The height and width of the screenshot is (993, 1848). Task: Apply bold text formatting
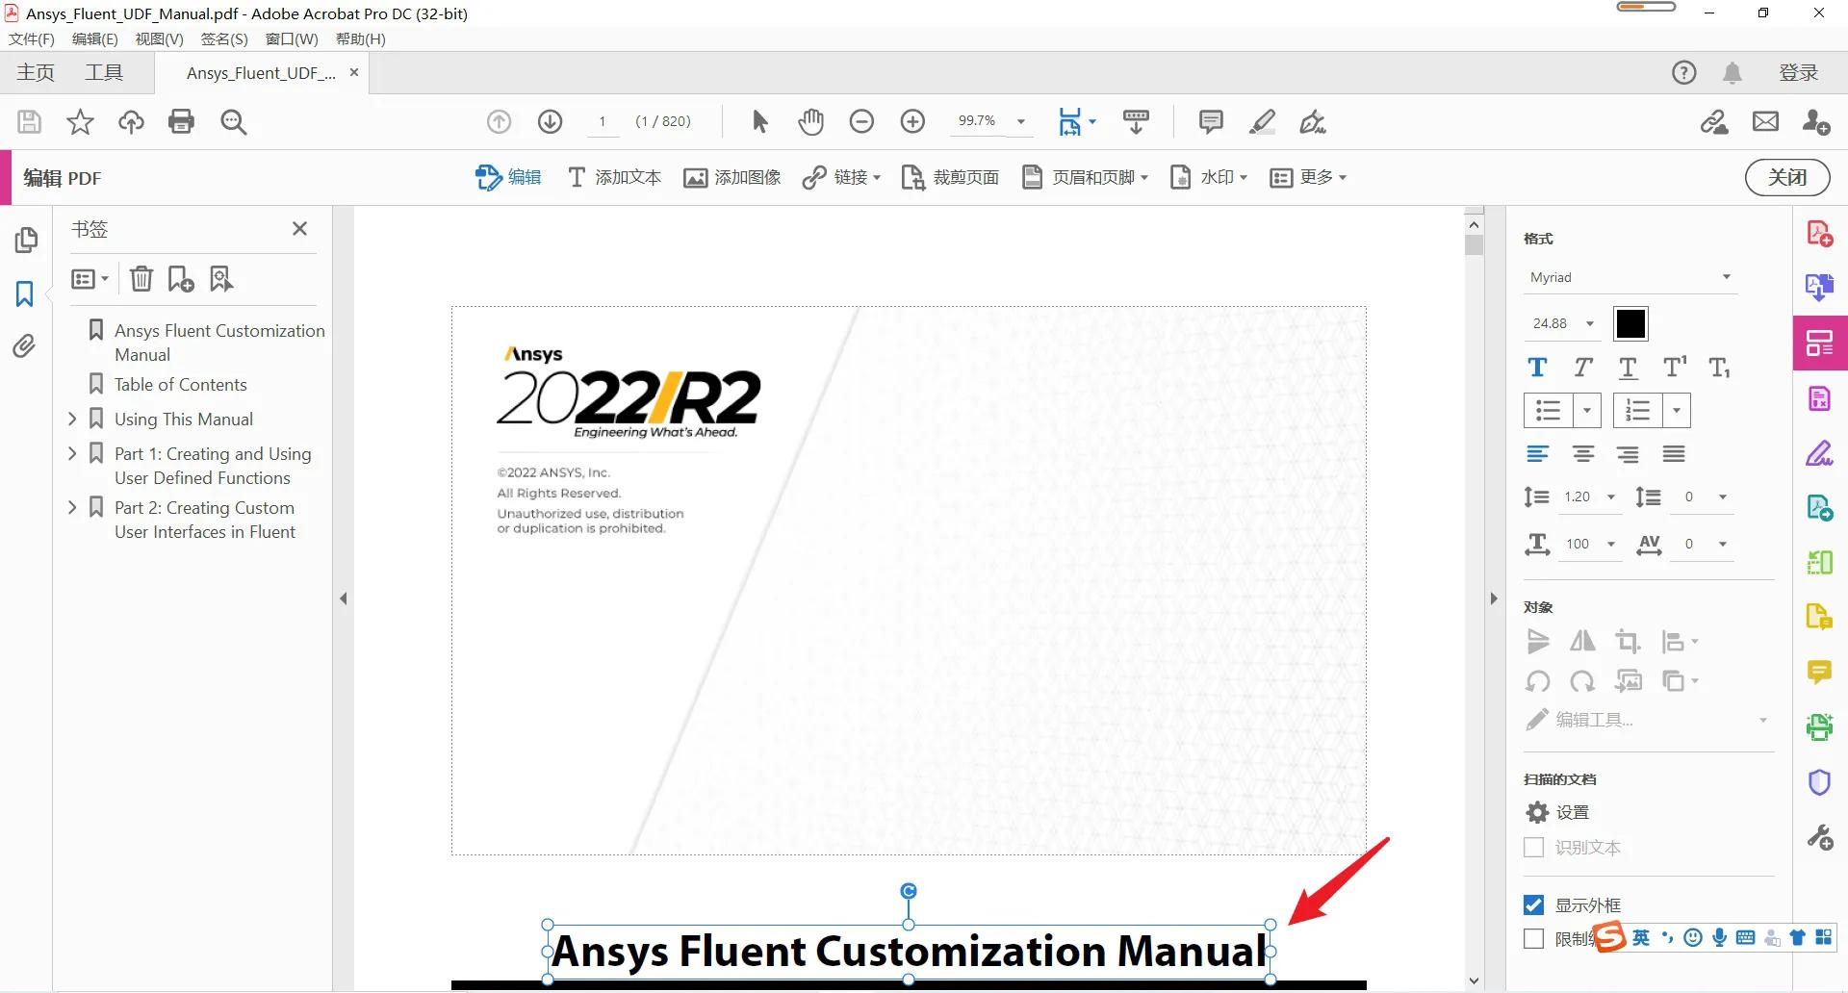(x=1537, y=368)
